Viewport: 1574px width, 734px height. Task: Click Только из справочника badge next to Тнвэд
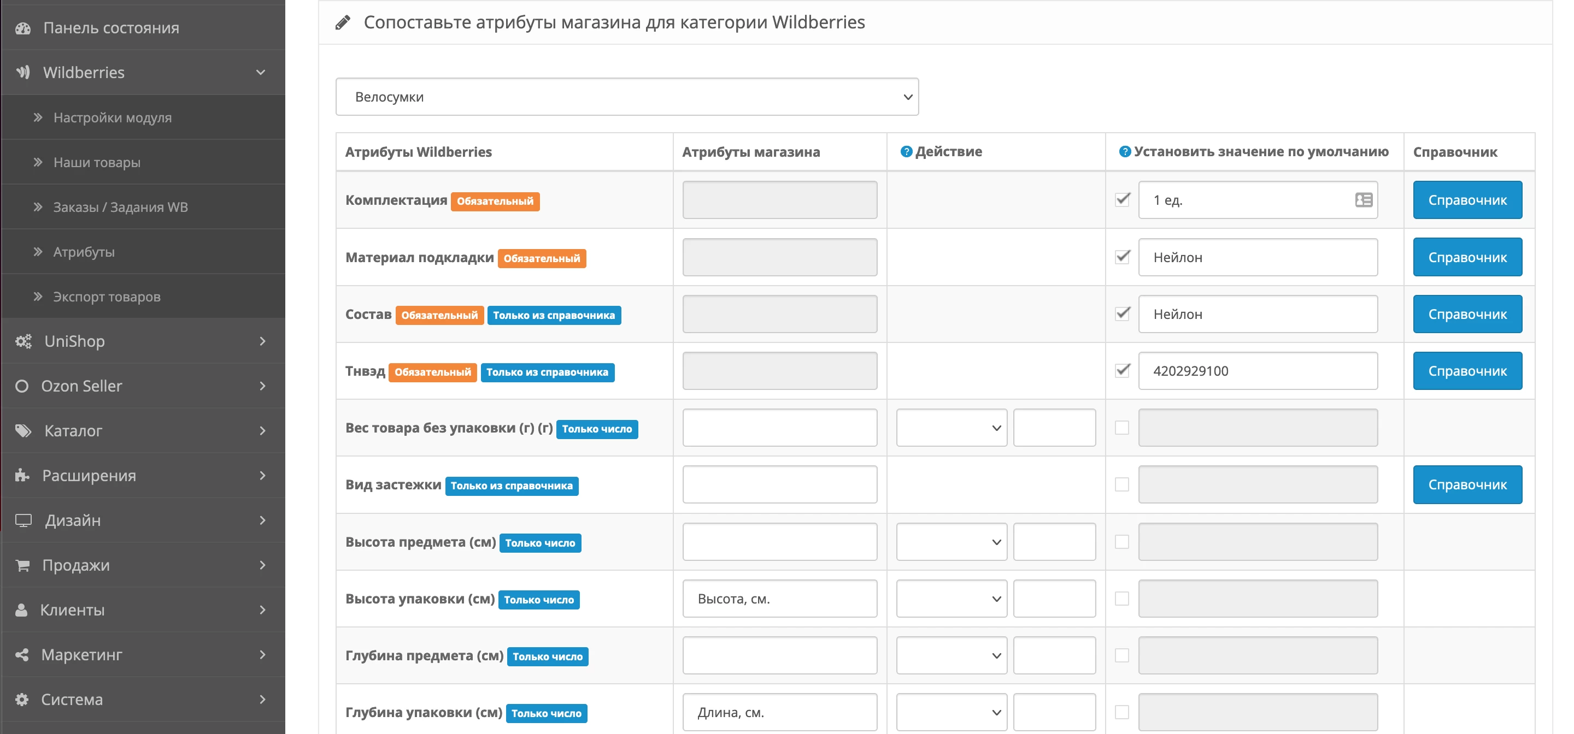548,372
